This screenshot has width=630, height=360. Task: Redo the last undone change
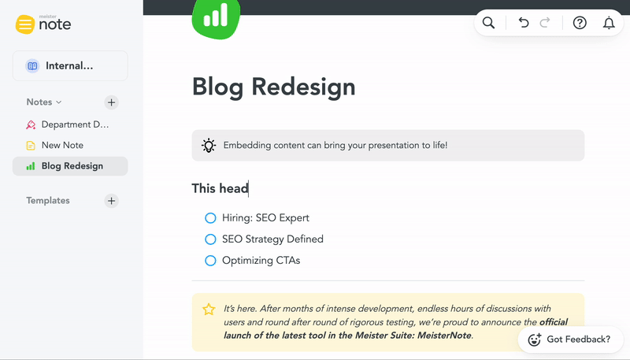click(x=545, y=23)
